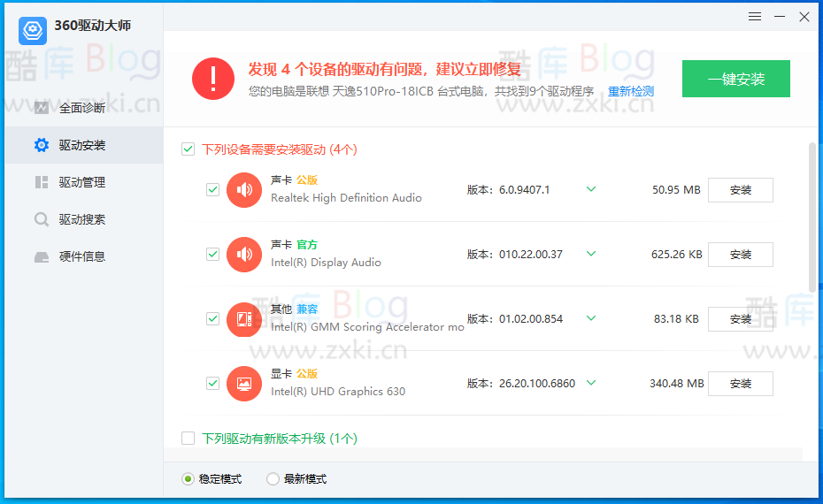Viewport: 823px width, 504px height.
Task: Install the Realtek High Definition Audio driver
Action: pos(741,190)
